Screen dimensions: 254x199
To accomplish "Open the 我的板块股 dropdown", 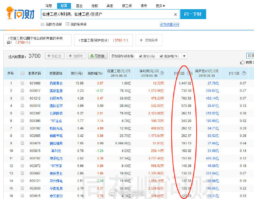I will coord(67,24).
